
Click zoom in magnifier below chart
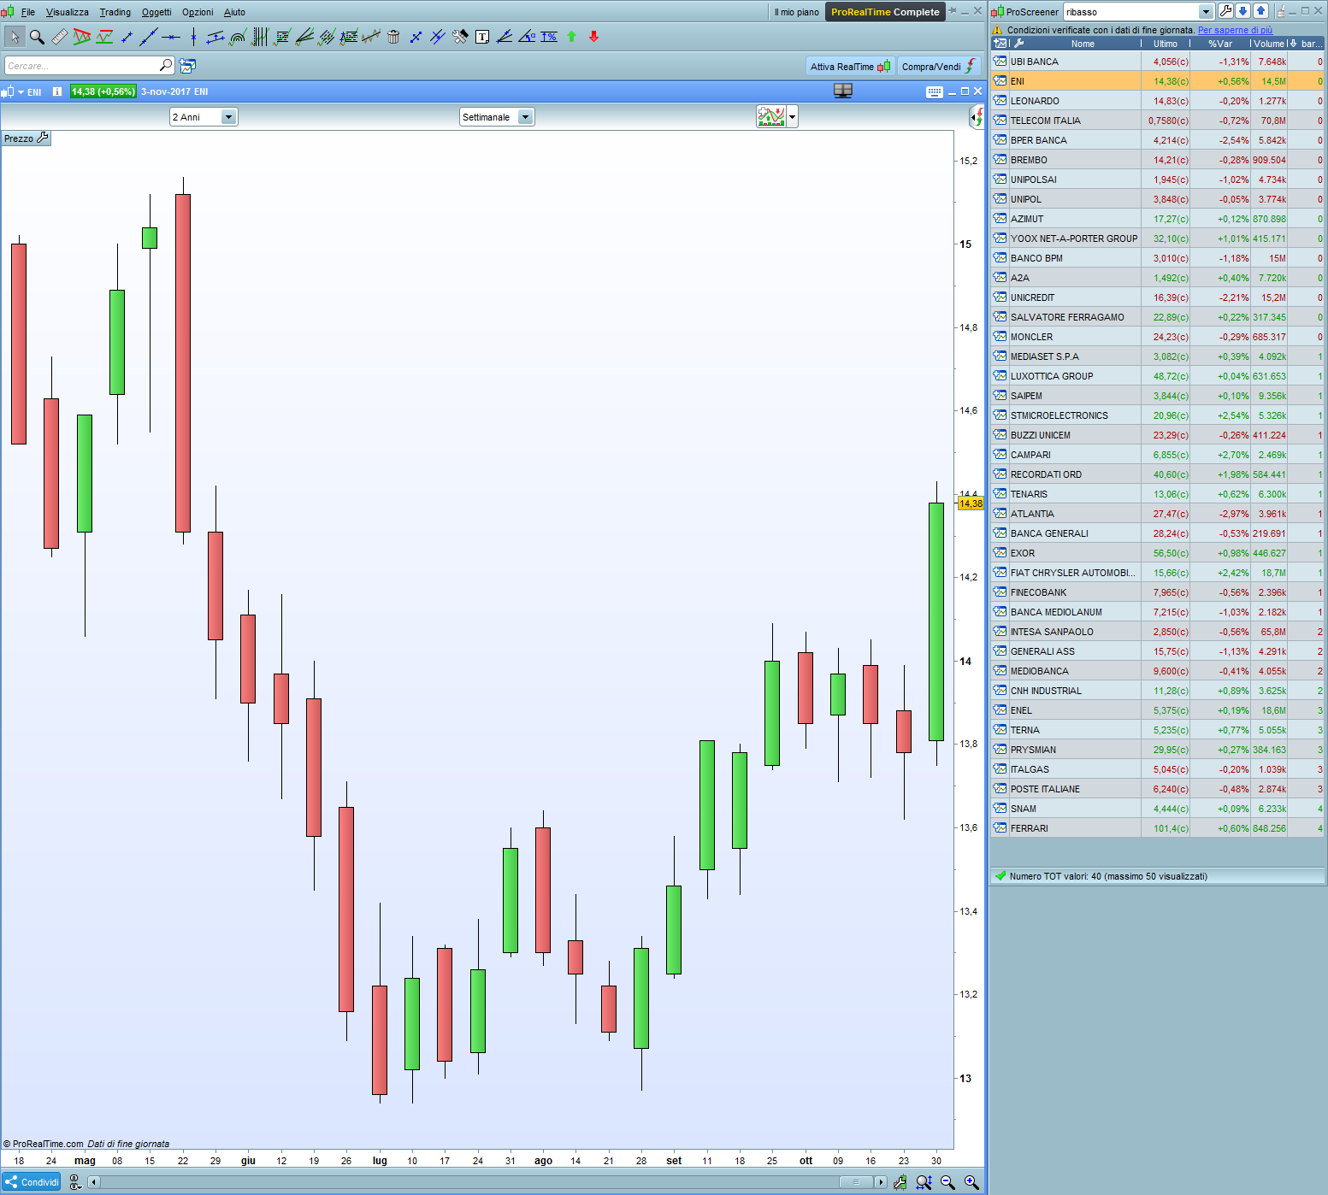971,1182
